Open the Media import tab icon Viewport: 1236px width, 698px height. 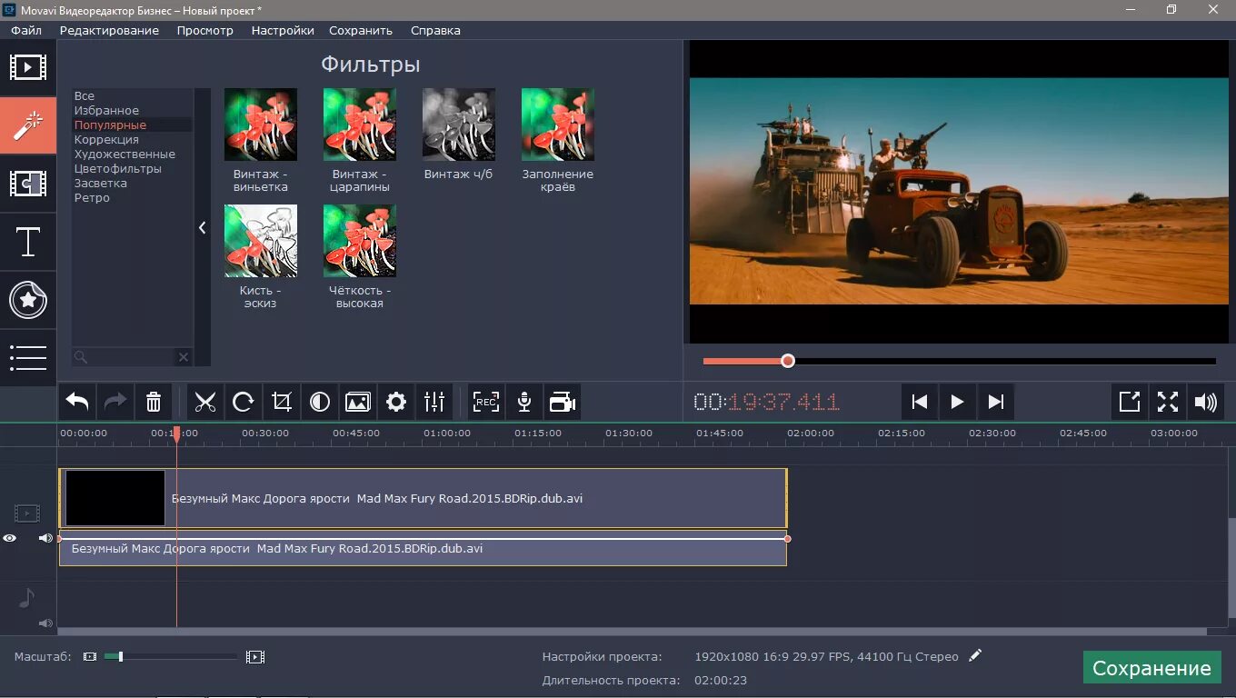point(28,67)
